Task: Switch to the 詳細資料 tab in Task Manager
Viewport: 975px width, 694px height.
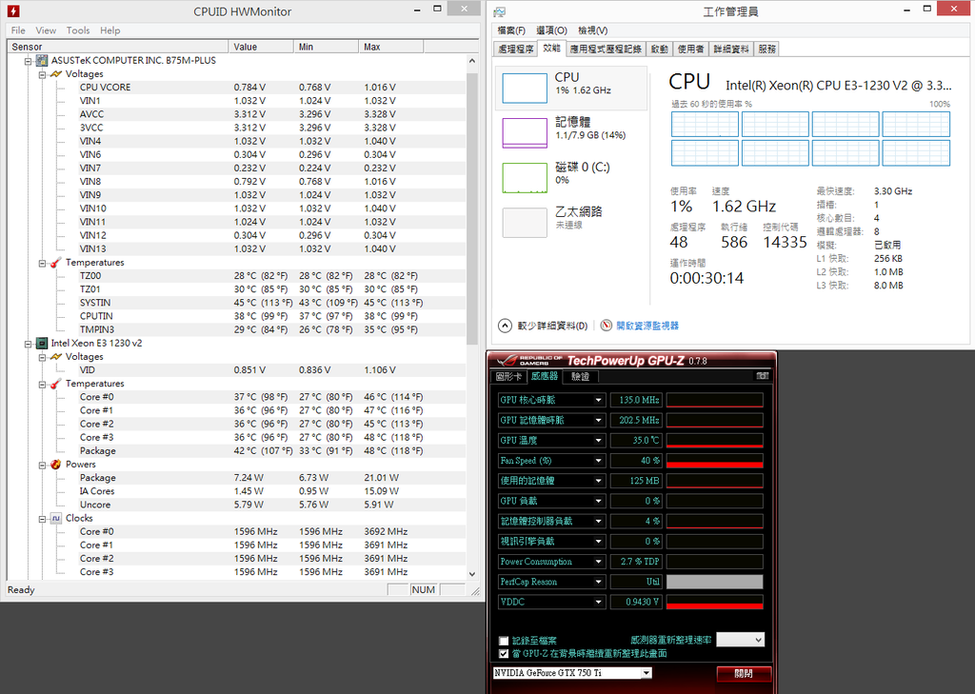Action: coord(731,50)
